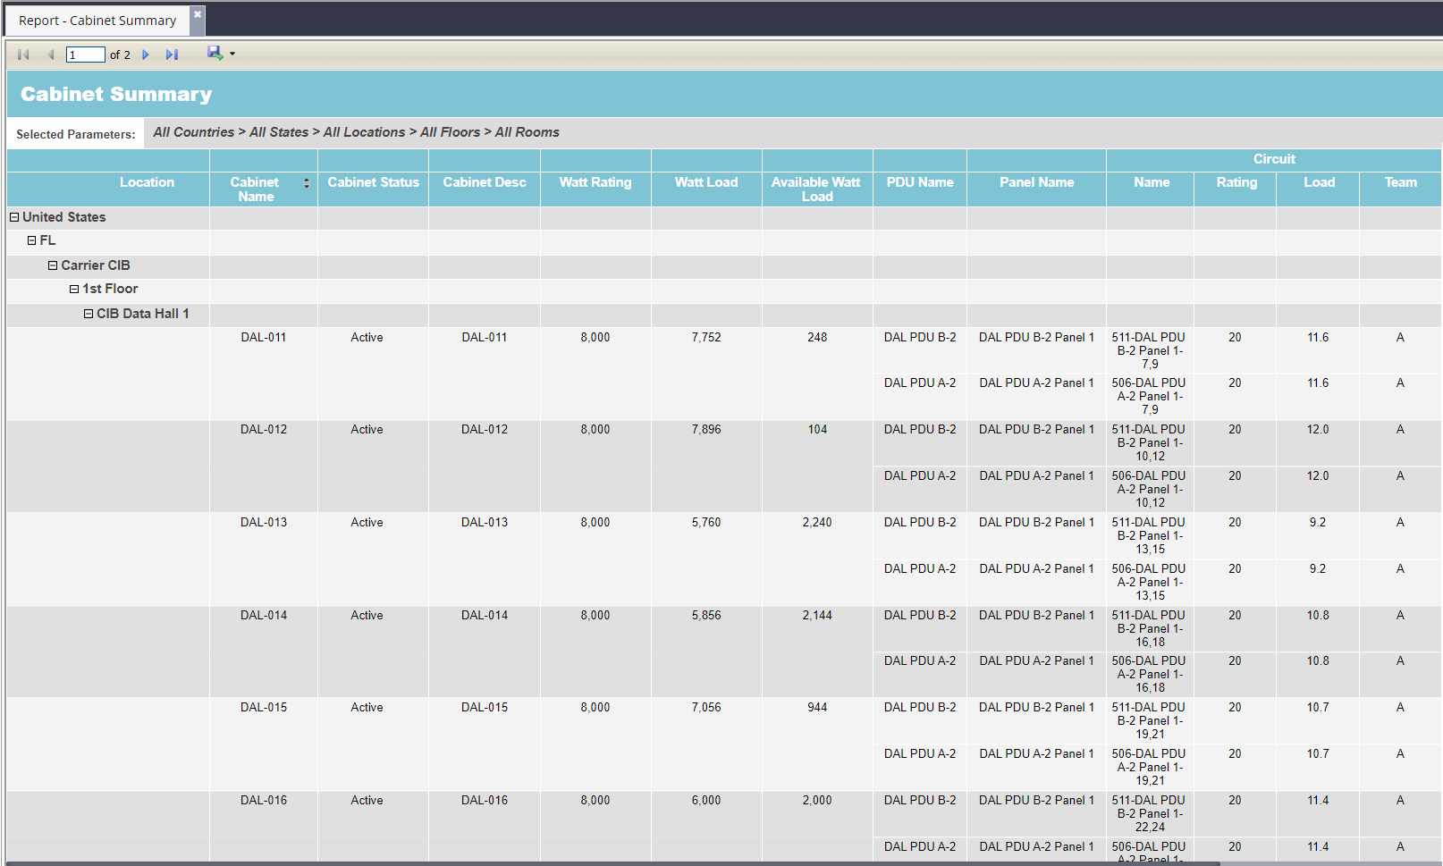Viewport: 1443px width, 866px height.
Task: Close the Cabinet Summary report tab
Action: tap(196, 13)
